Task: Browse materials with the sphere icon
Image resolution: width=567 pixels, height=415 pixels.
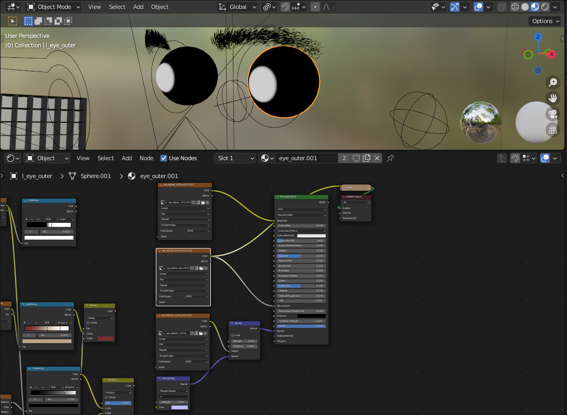Action: pos(267,158)
